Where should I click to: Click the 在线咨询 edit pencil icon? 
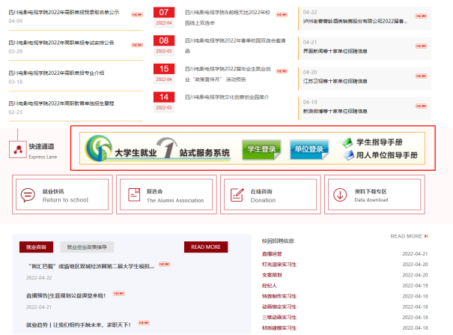(x=237, y=195)
